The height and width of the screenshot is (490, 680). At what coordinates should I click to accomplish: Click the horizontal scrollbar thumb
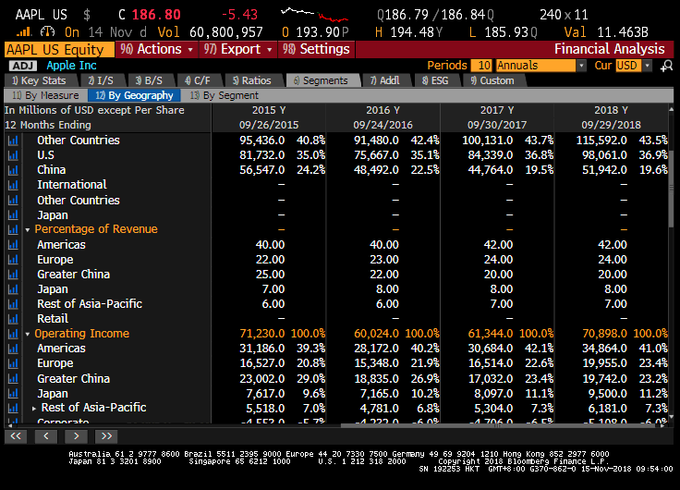tap(499, 426)
